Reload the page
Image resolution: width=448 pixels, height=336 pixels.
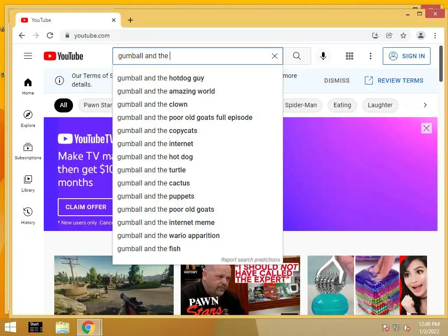[50, 35]
